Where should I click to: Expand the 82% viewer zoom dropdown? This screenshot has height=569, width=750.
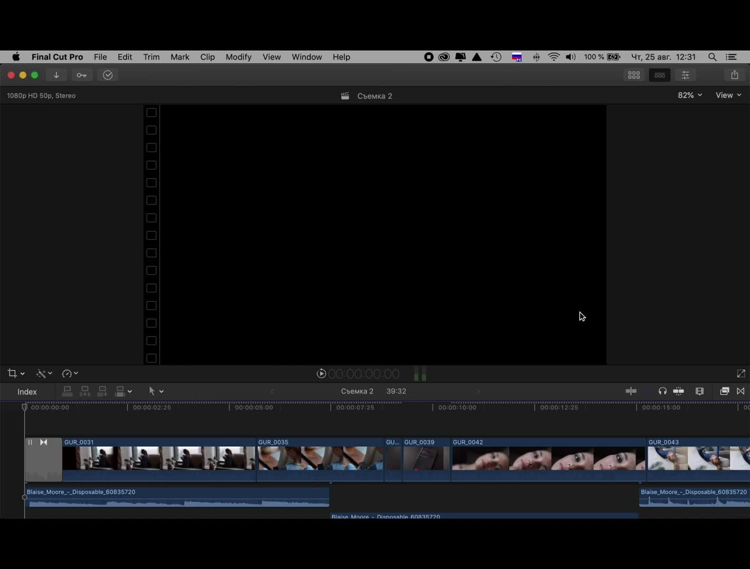[x=689, y=95]
